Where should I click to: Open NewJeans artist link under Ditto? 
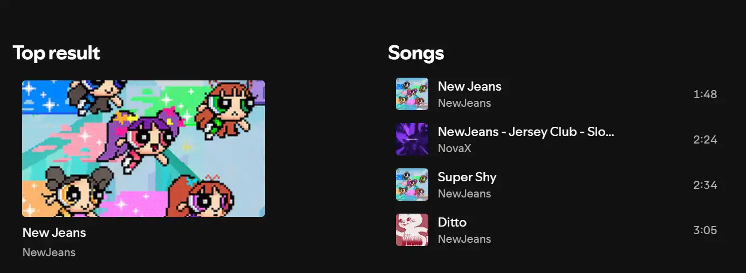464,239
